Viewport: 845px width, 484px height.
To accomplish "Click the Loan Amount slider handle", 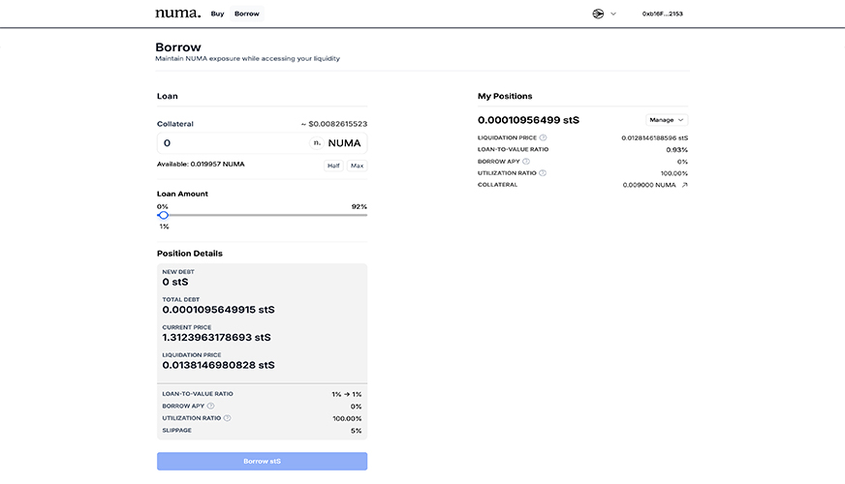I will [163, 215].
